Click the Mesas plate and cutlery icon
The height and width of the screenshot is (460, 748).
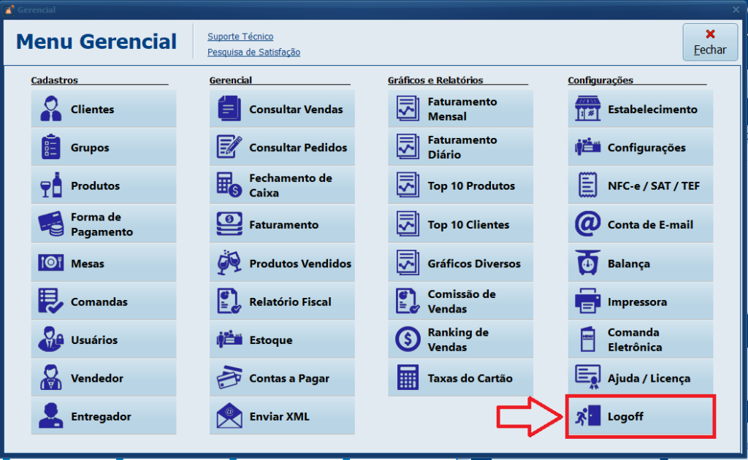(51, 264)
